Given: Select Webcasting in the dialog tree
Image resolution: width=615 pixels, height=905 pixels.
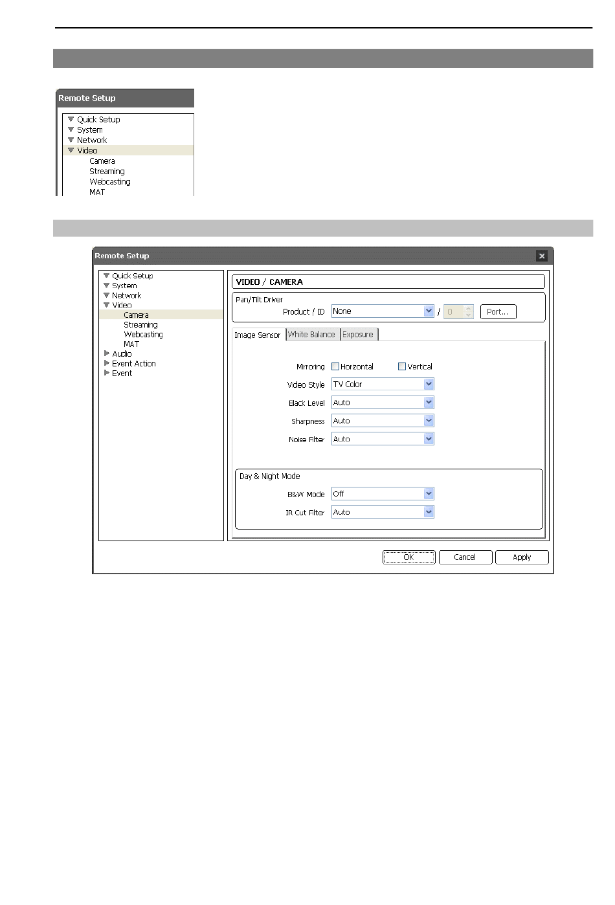Looking at the screenshot, I should click(143, 335).
